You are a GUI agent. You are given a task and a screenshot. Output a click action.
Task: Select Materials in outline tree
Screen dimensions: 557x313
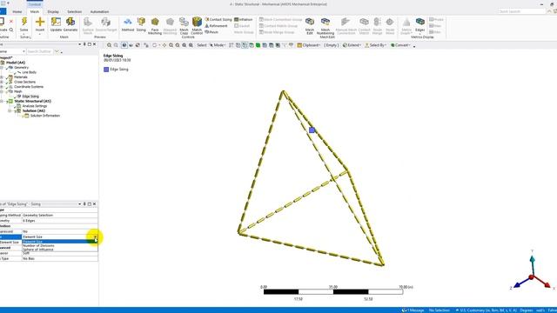(21, 77)
